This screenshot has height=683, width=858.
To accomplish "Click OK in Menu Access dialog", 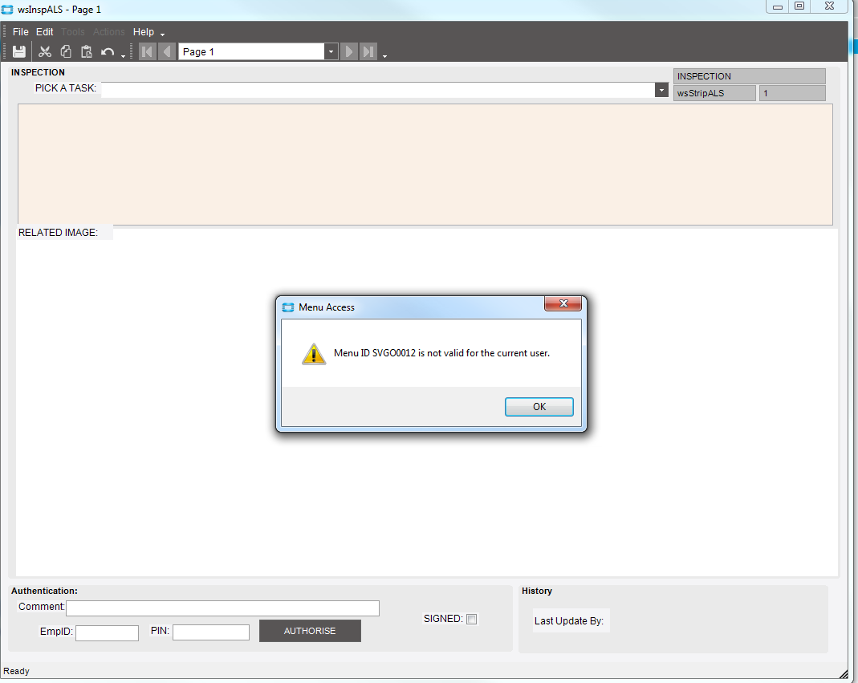I will [x=539, y=407].
